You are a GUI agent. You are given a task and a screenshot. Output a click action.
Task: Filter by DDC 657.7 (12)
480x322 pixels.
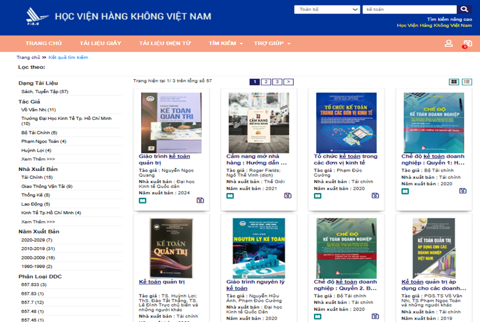(32, 303)
